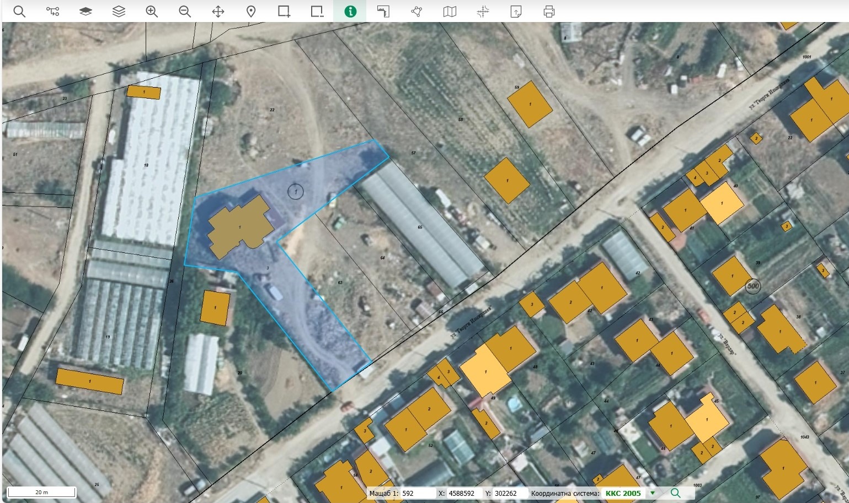Select the zoom in tool
This screenshot has width=849, height=503.
[152, 12]
